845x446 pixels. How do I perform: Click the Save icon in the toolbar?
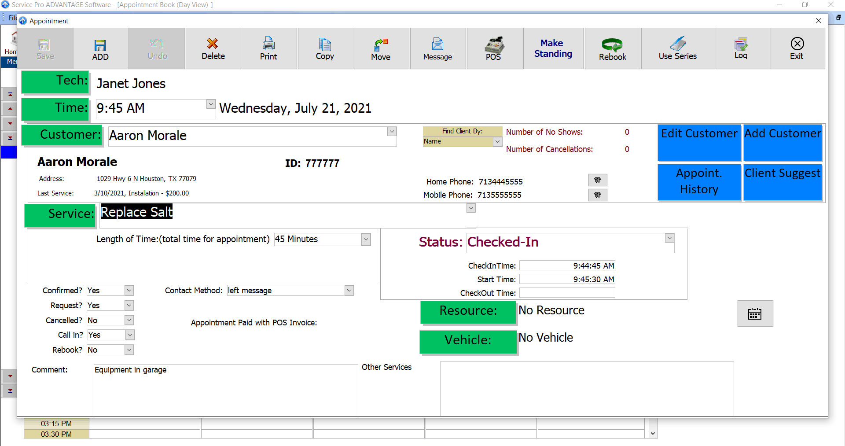(45, 49)
